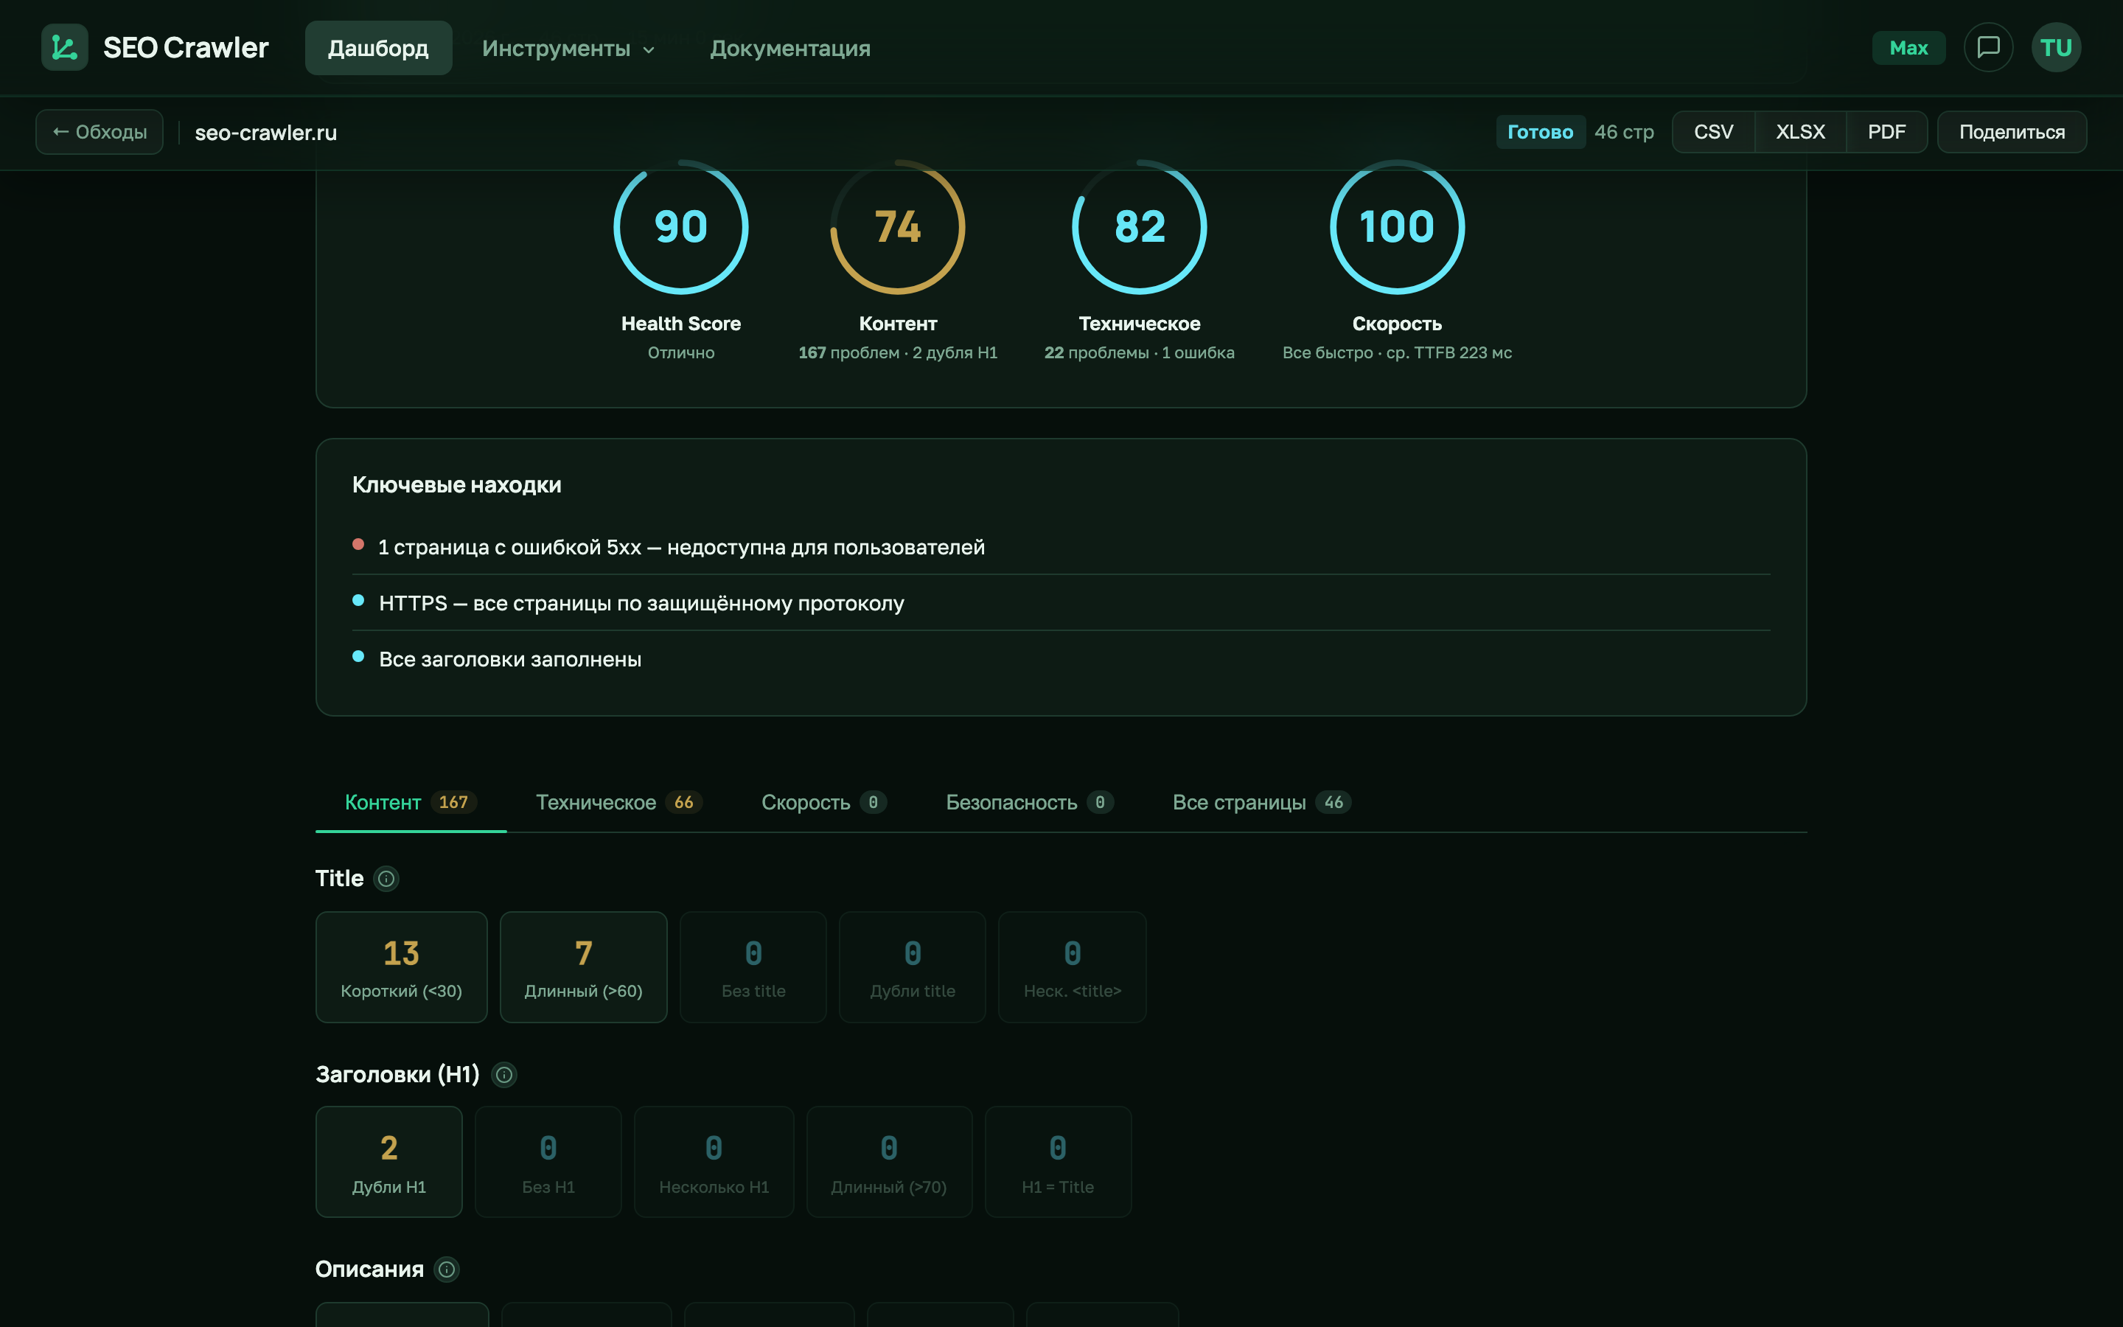Image resolution: width=2123 pixels, height=1327 pixels.
Task: Open the Неск. <title> card
Action: [x=1072, y=967]
